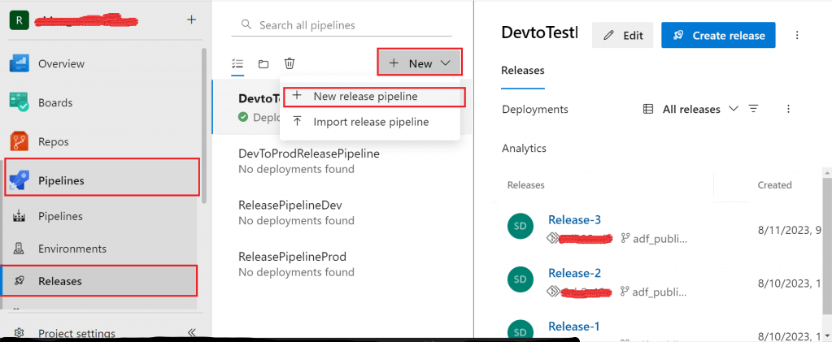
Task: Click the list view icon above pipelines
Action: [x=237, y=63]
